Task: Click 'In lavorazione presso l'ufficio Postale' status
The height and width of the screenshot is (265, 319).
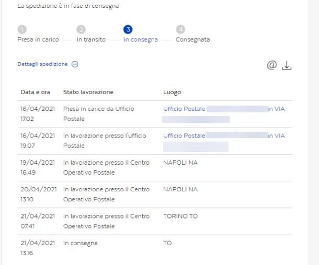Action: [105, 141]
